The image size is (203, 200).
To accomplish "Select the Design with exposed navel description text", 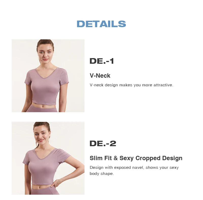I will tap(134, 171).
